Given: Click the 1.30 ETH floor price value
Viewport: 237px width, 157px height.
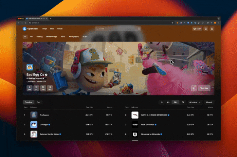Looking at the screenshot, I should [89, 134].
